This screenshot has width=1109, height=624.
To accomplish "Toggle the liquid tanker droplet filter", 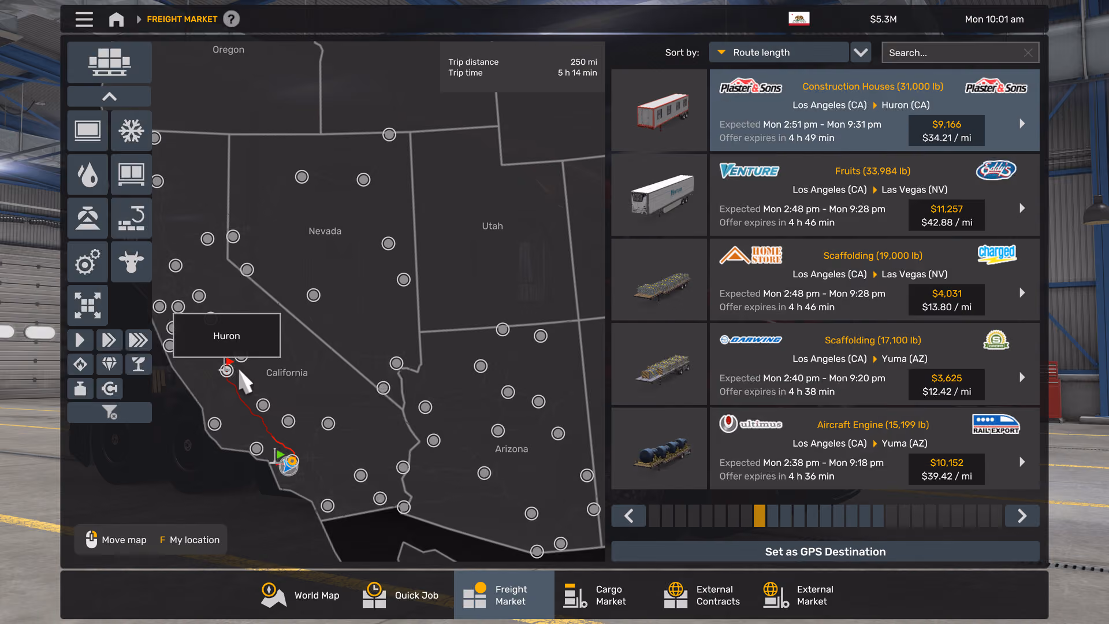I will [87, 174].
